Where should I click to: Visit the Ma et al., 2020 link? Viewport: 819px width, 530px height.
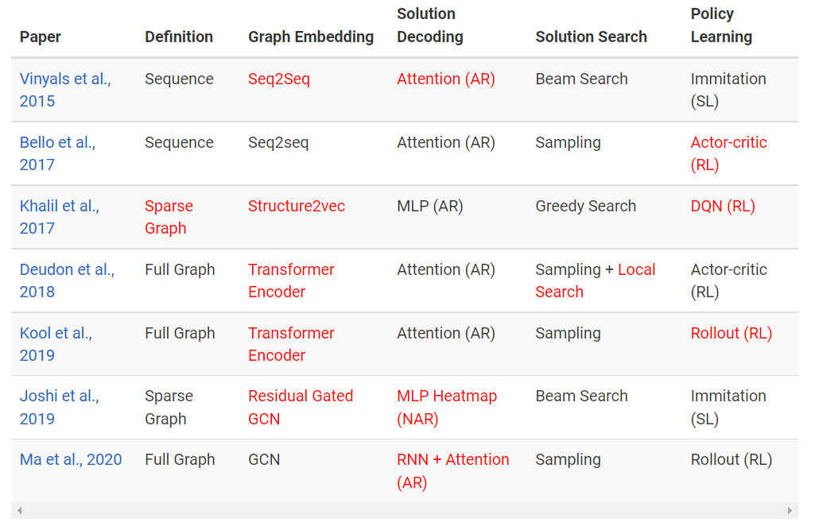click(71, 460)
